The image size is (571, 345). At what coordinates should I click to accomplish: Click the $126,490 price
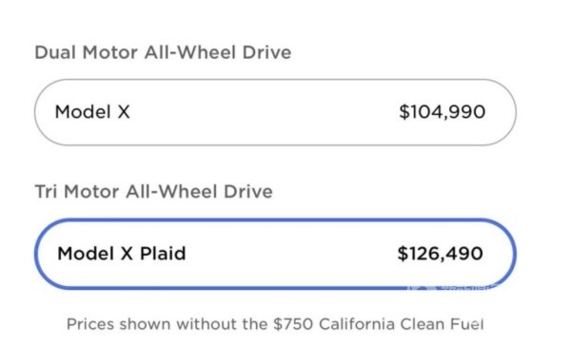tap(440, 254)
